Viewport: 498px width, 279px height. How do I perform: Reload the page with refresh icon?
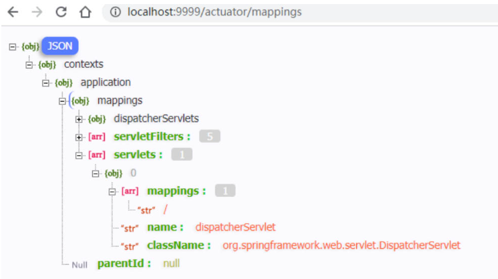61,12
